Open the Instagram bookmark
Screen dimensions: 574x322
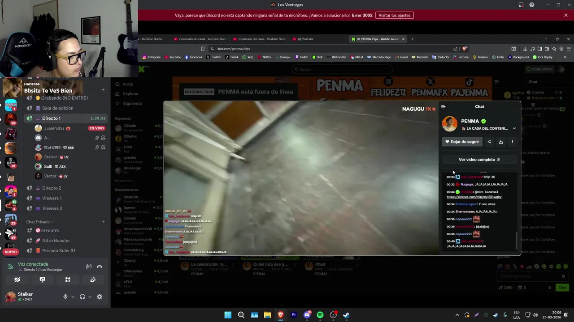(x=151, y=57)
